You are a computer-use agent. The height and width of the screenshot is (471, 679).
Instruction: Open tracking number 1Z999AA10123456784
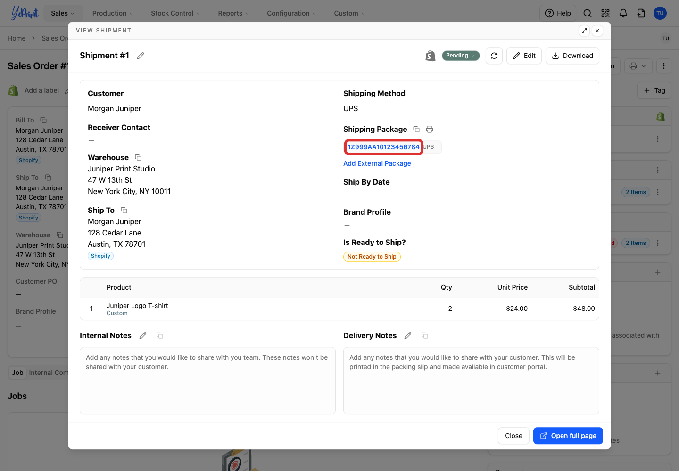pos(383,147)
